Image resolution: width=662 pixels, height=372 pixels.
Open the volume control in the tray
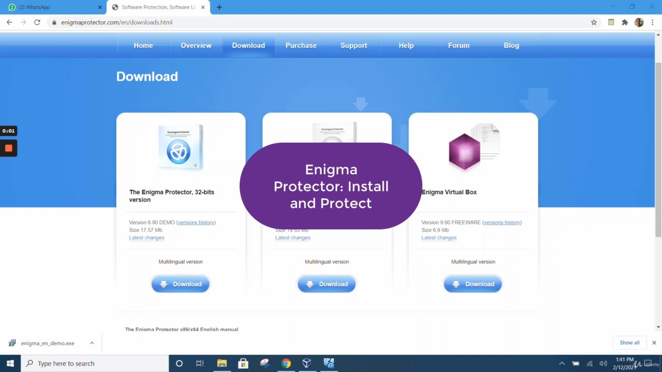[603, 363]
